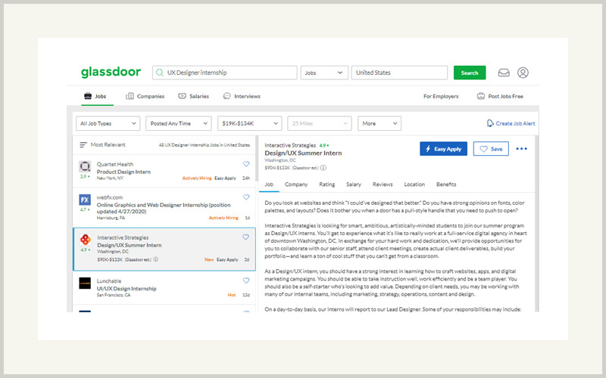The width and height of the screenshot is (606, 378).
Task: Click the glassdoor logo
Action: (x=111, y=72)
